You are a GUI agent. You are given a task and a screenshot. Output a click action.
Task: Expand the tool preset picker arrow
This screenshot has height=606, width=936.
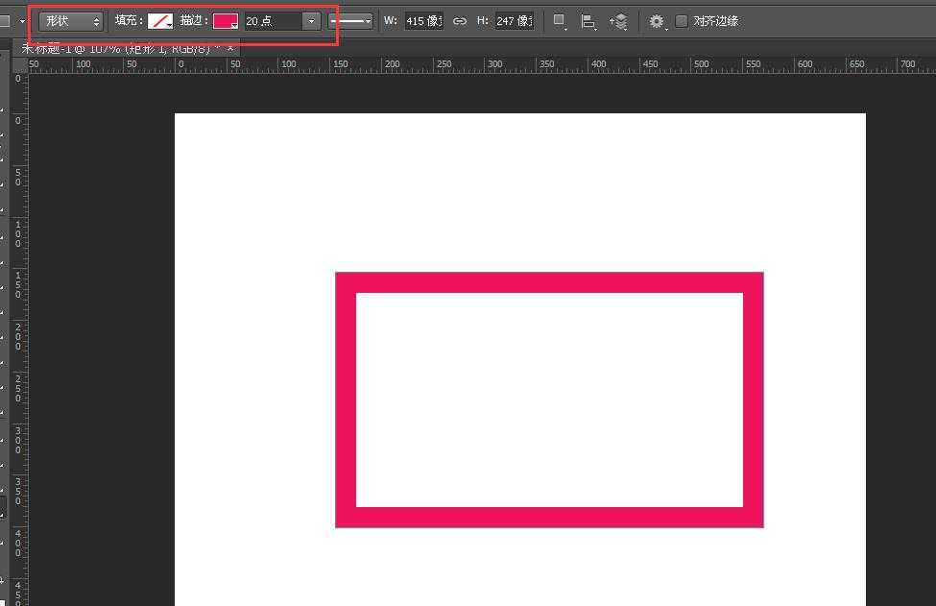22,20
